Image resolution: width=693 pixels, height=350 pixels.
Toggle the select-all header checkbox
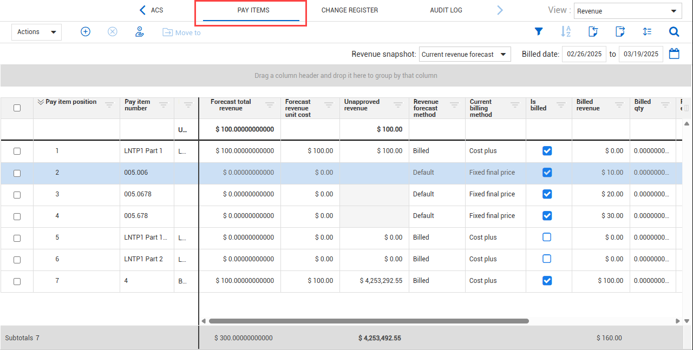(x=17, y=108)
